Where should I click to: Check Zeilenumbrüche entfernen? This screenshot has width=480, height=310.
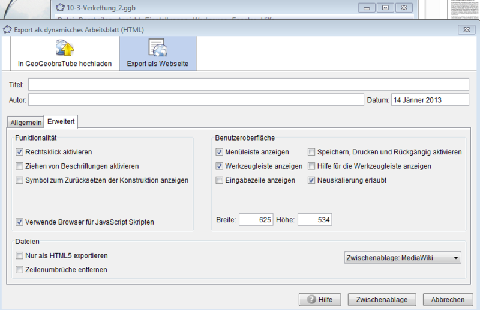[x=19, y=270]
